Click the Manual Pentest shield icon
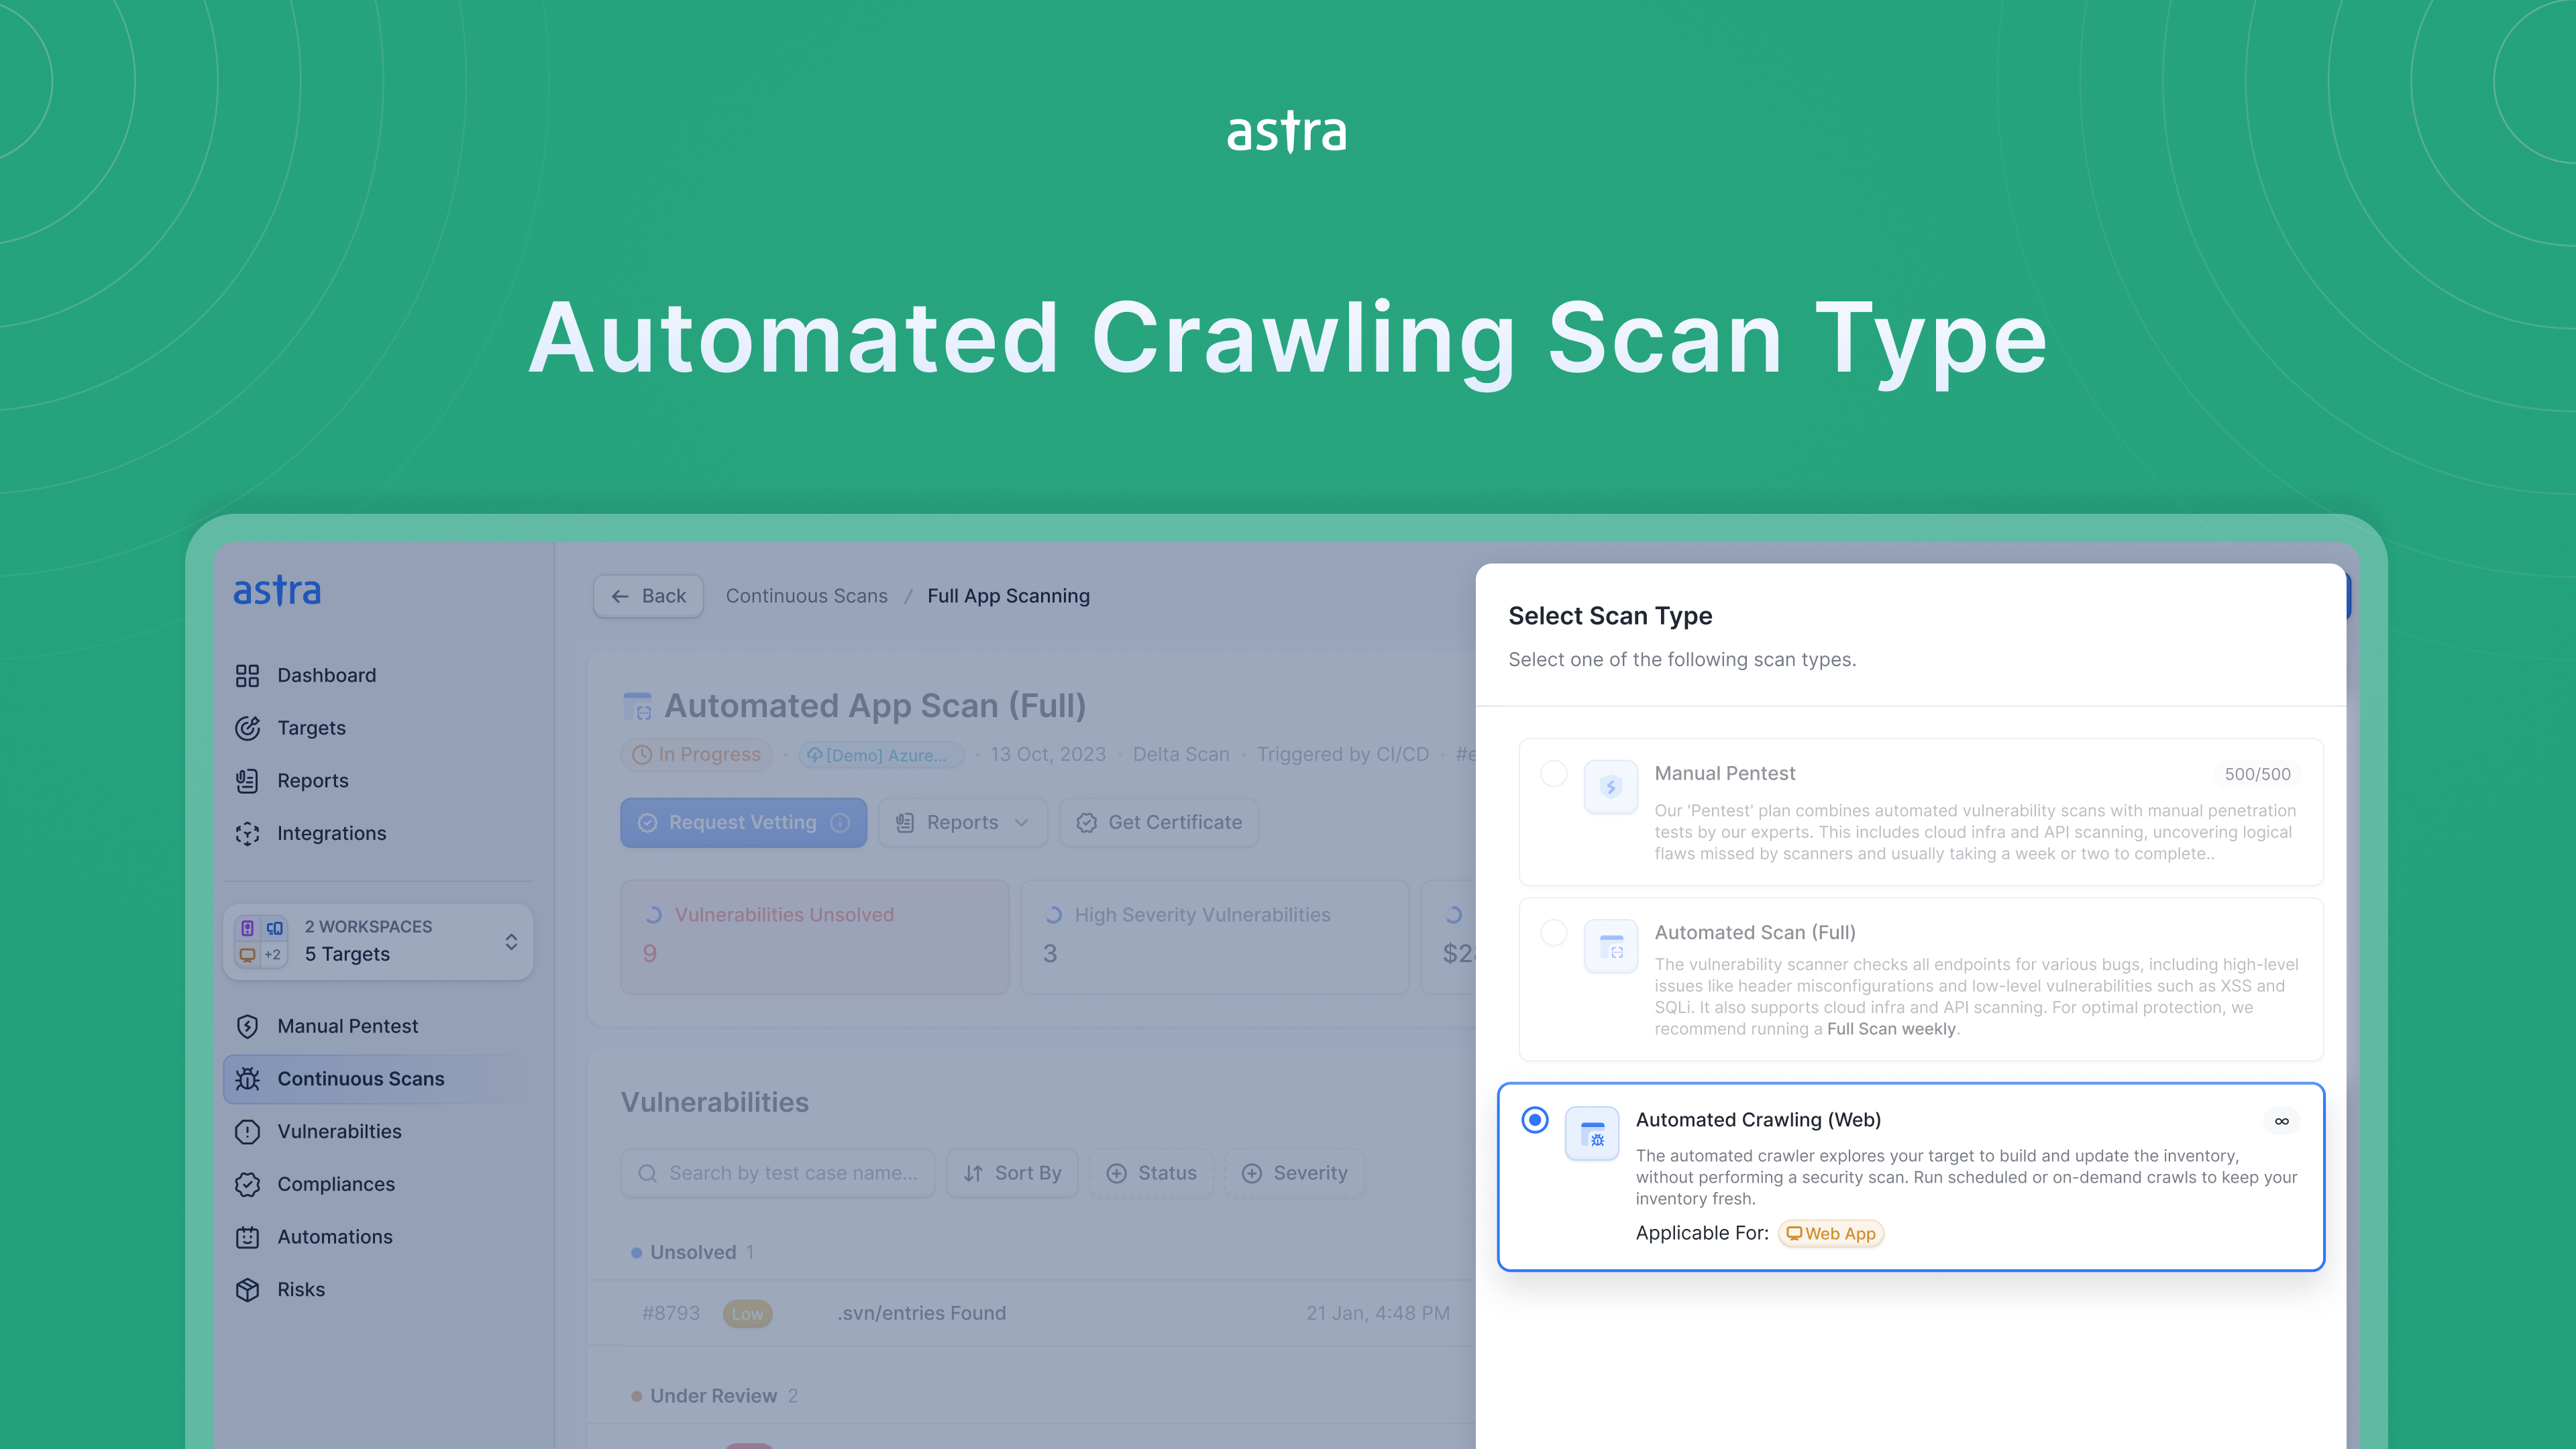Screen dimensions: 2576x1449 point(247,1027)
